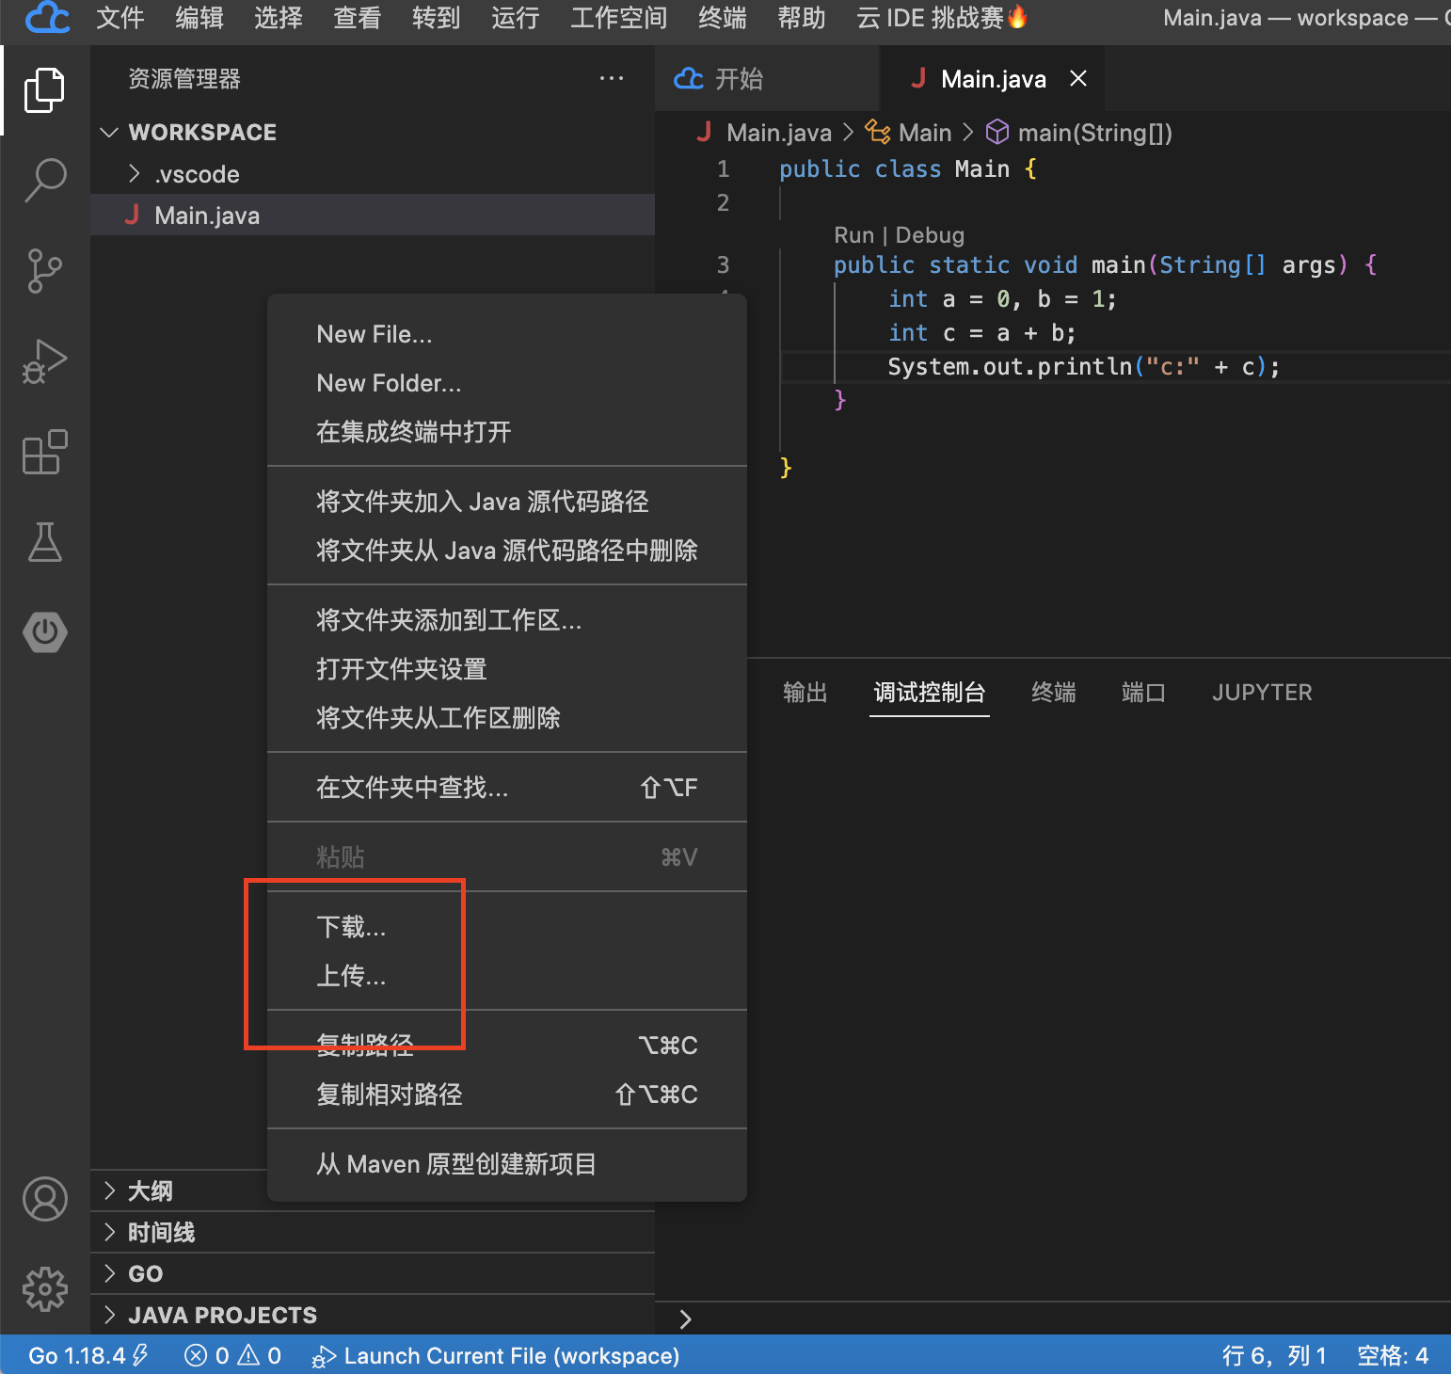Viewport: 1451px width, 1374px height.
Task: Choose 将文件夹从 Java 源代码路径中删除
Action: click(507, 551)
